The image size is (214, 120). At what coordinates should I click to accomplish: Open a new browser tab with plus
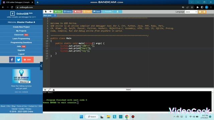coord(37,2)
